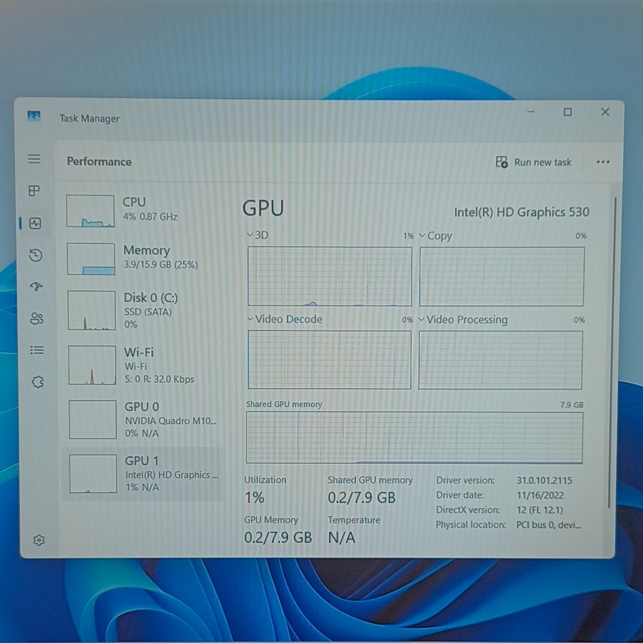
Task: Open the Video Processing engine dropdown
Action: coord(421,319)
